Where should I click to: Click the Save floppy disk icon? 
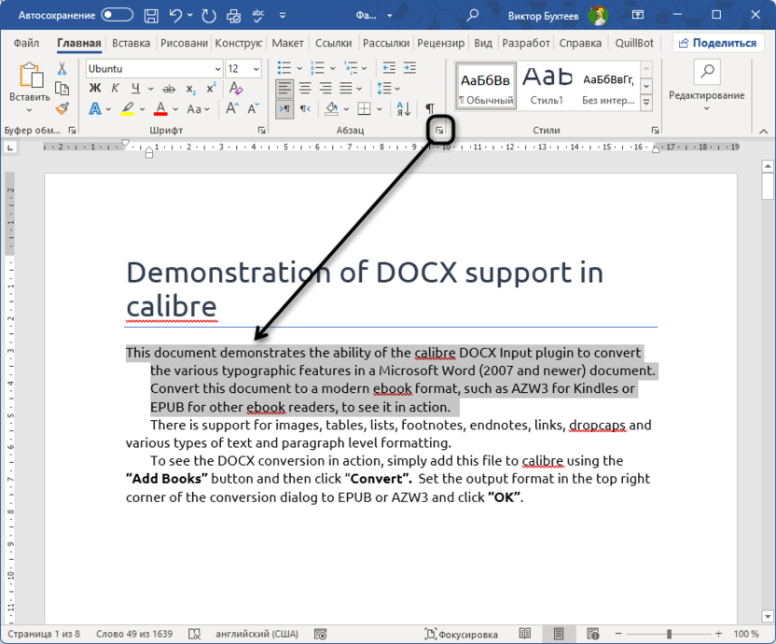(151, 15)
